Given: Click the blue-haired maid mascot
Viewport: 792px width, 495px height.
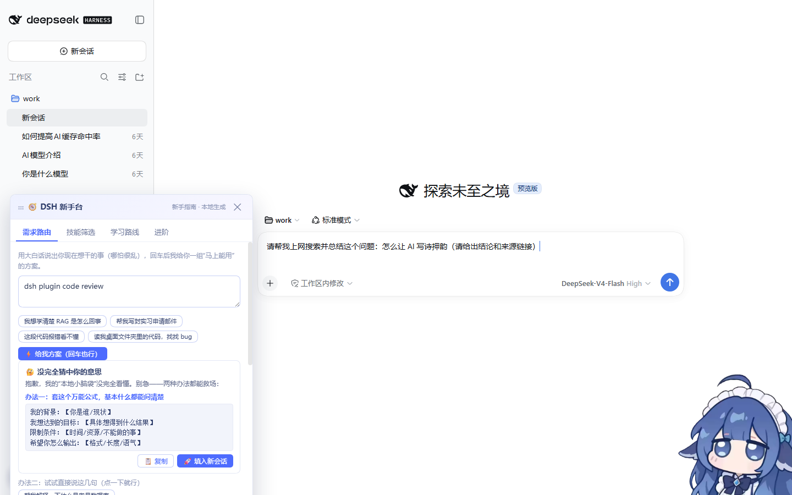Looking at the screenshot, I should click(735, 436).
